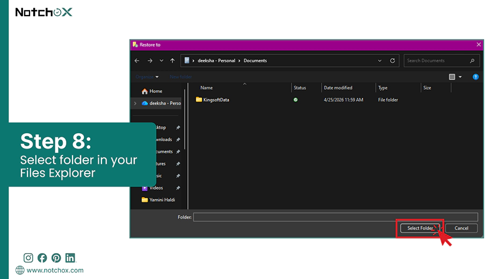Open the recent locations chevron
The height and width of the screenshot is (279, 495).
tap(161, 61)
